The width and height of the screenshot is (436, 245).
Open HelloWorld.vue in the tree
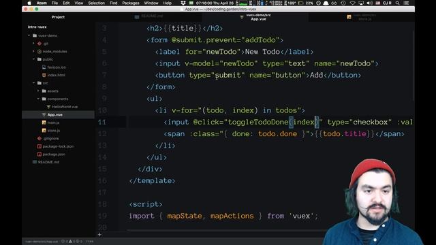[65, 107]
